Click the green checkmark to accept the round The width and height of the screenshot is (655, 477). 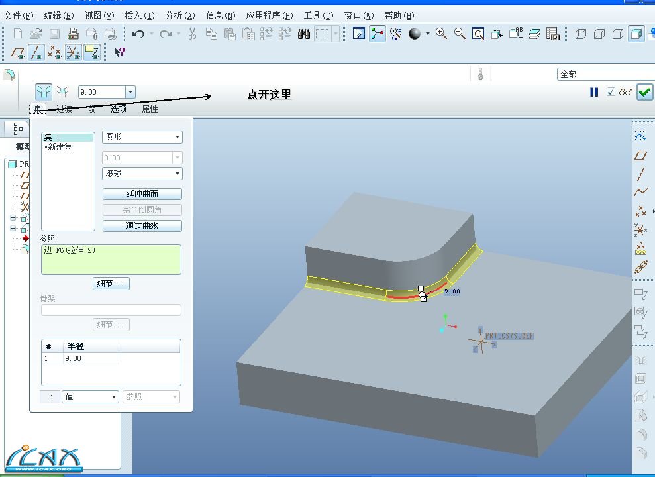(x=644, y=93)
